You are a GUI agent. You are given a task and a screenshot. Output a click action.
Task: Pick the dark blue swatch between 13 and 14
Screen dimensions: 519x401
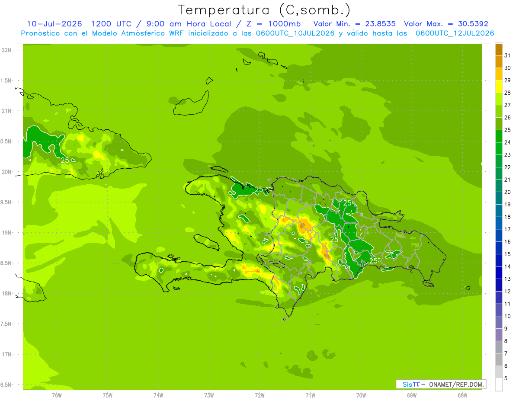click(x=499, y=273)
